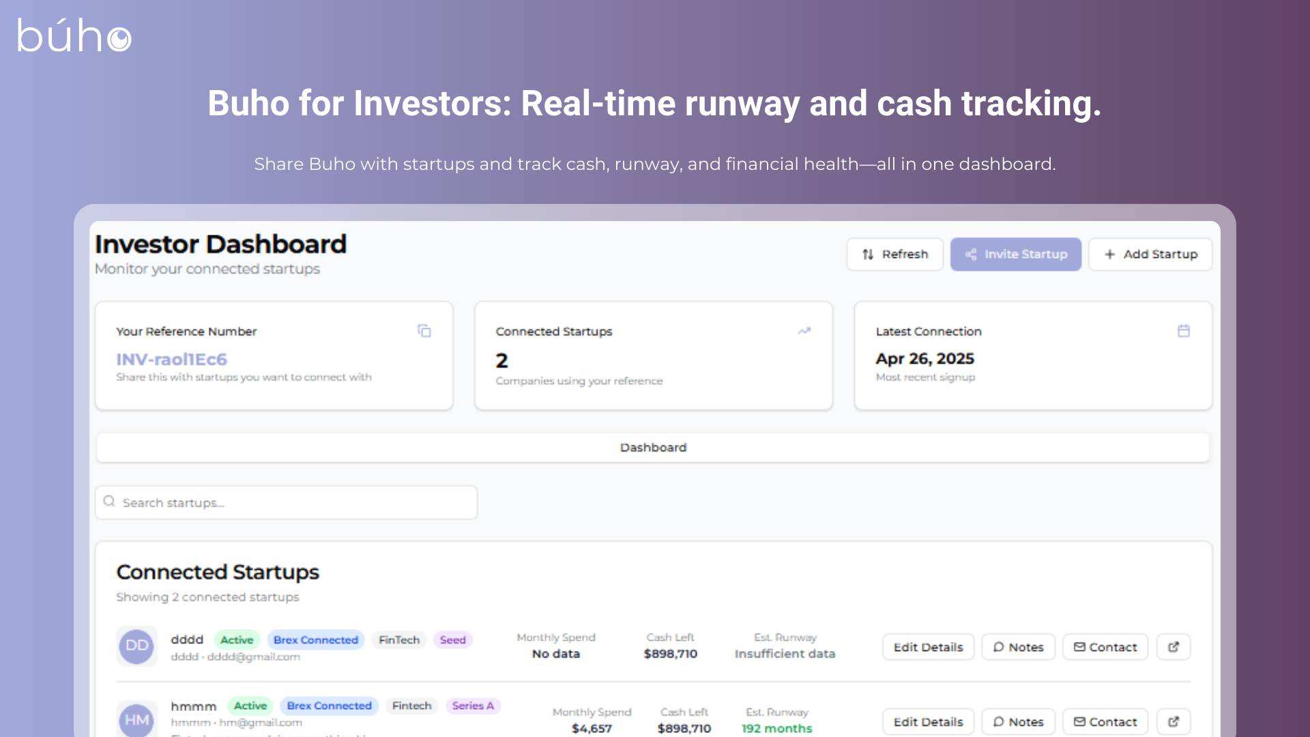Click the DD avatar of dddd startup
Image resolution: width=1310 pixels, height=737 pixels.
pyautogui.click(x=136, y=646)
